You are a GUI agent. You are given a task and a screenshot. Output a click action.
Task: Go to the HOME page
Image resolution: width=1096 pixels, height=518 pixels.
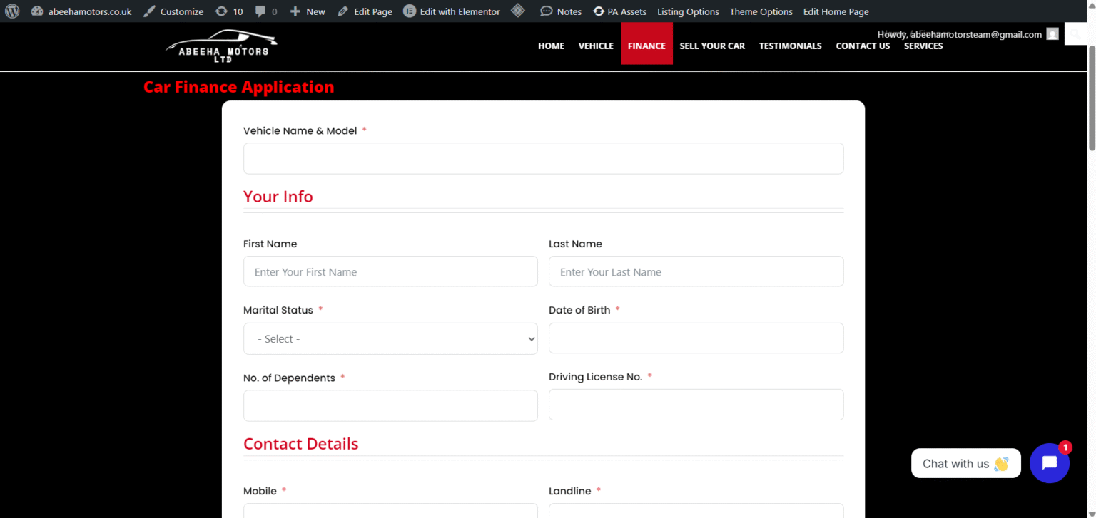pos(551,46)
